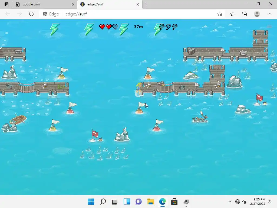Click the Edge site identity label

click(51, 14)
